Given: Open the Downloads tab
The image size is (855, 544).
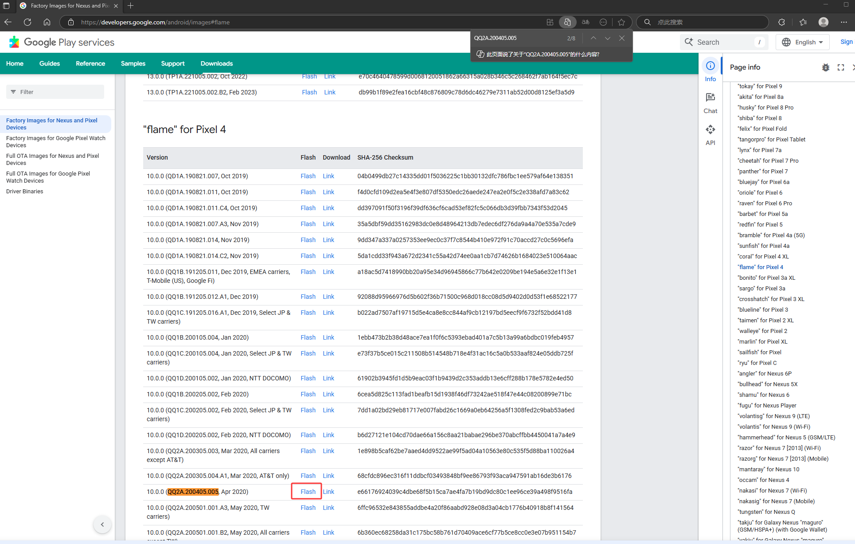Looking at the screenshot, I should (217, 63).
